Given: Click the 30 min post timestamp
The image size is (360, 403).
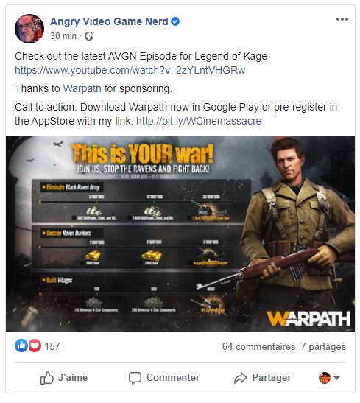Looking at the screenshot, I should (63, 36).
